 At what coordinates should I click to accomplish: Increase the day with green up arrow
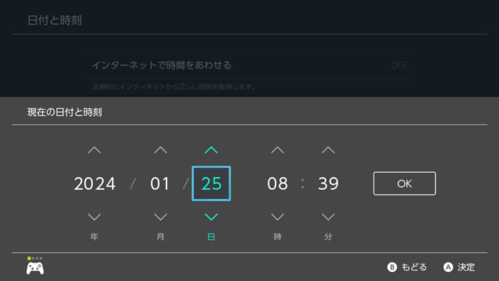tap(211, 150)
